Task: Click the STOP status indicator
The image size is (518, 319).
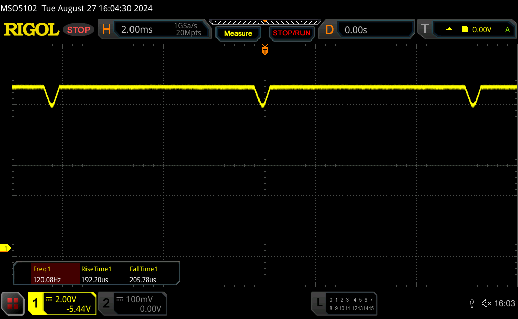Action: tap(78, 30)
